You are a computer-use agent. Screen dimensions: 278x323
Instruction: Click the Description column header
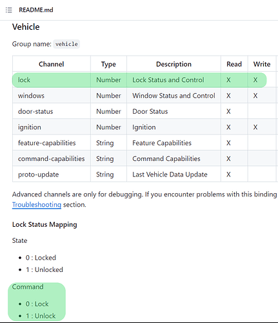(174, 64)
